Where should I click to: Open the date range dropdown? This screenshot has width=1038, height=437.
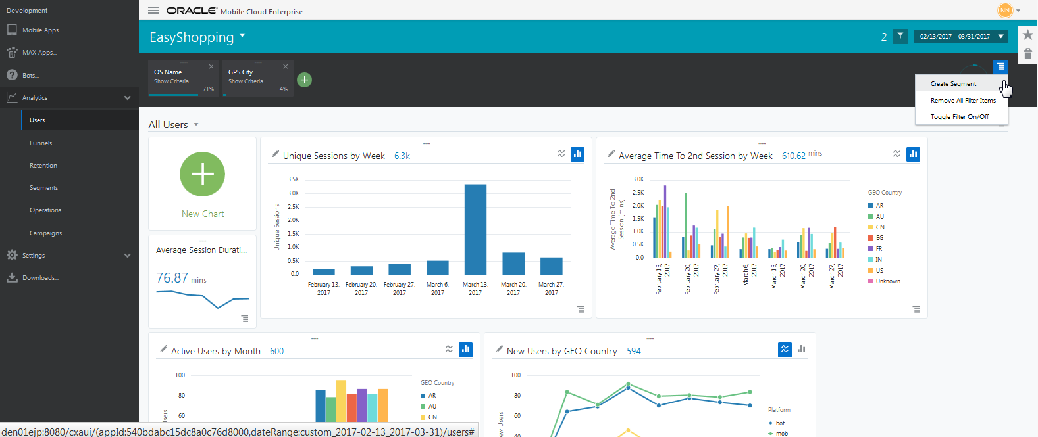960,36
